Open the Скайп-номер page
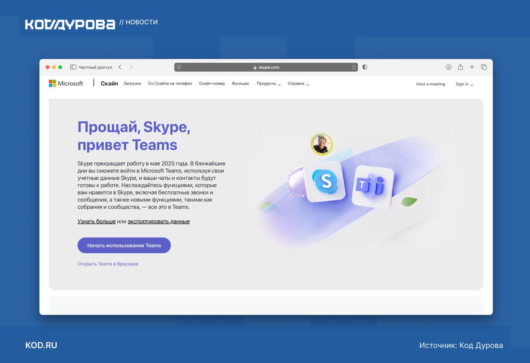This screenshot has height=363, width=530. tap(212, 84)
